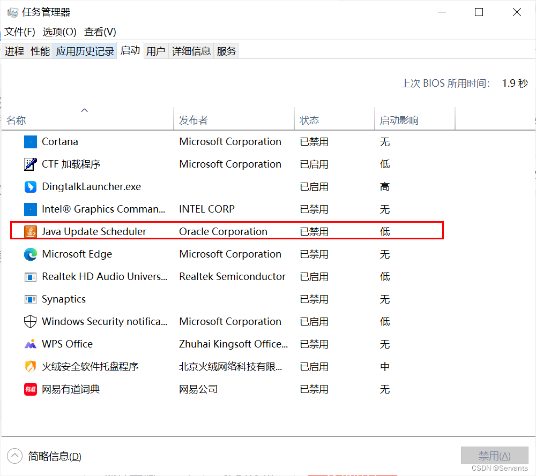Switch to the 详细信息 tab
This screenshot has height=476, width=536.
tap(191, 51)
